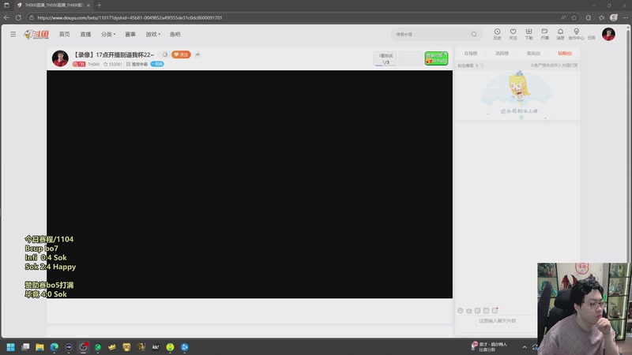Open a new browser tab
The width and height of the screenshot is (632, 355).
(x=100, y=6)
